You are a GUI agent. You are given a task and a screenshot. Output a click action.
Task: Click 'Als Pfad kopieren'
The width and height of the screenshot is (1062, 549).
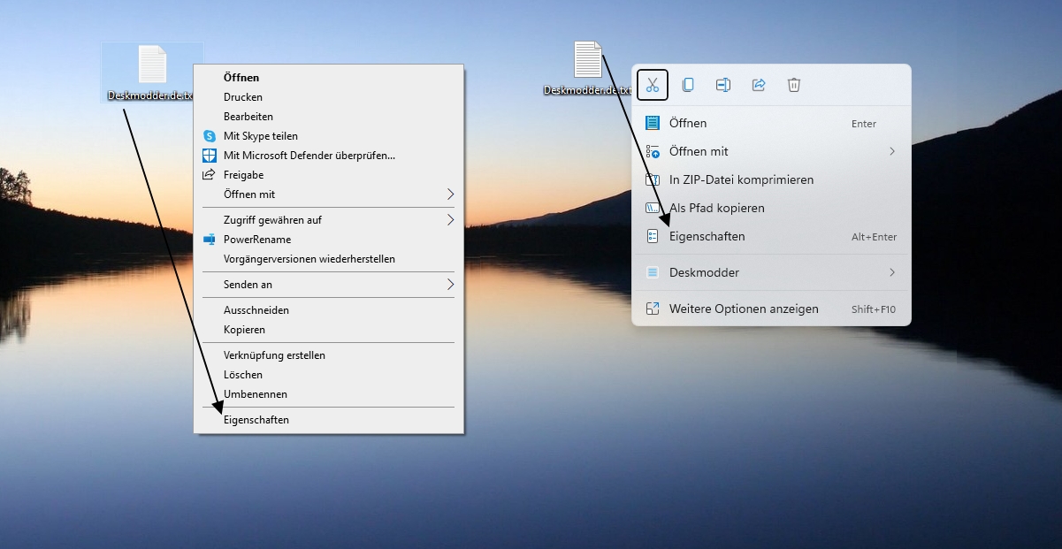pos(716,208)
